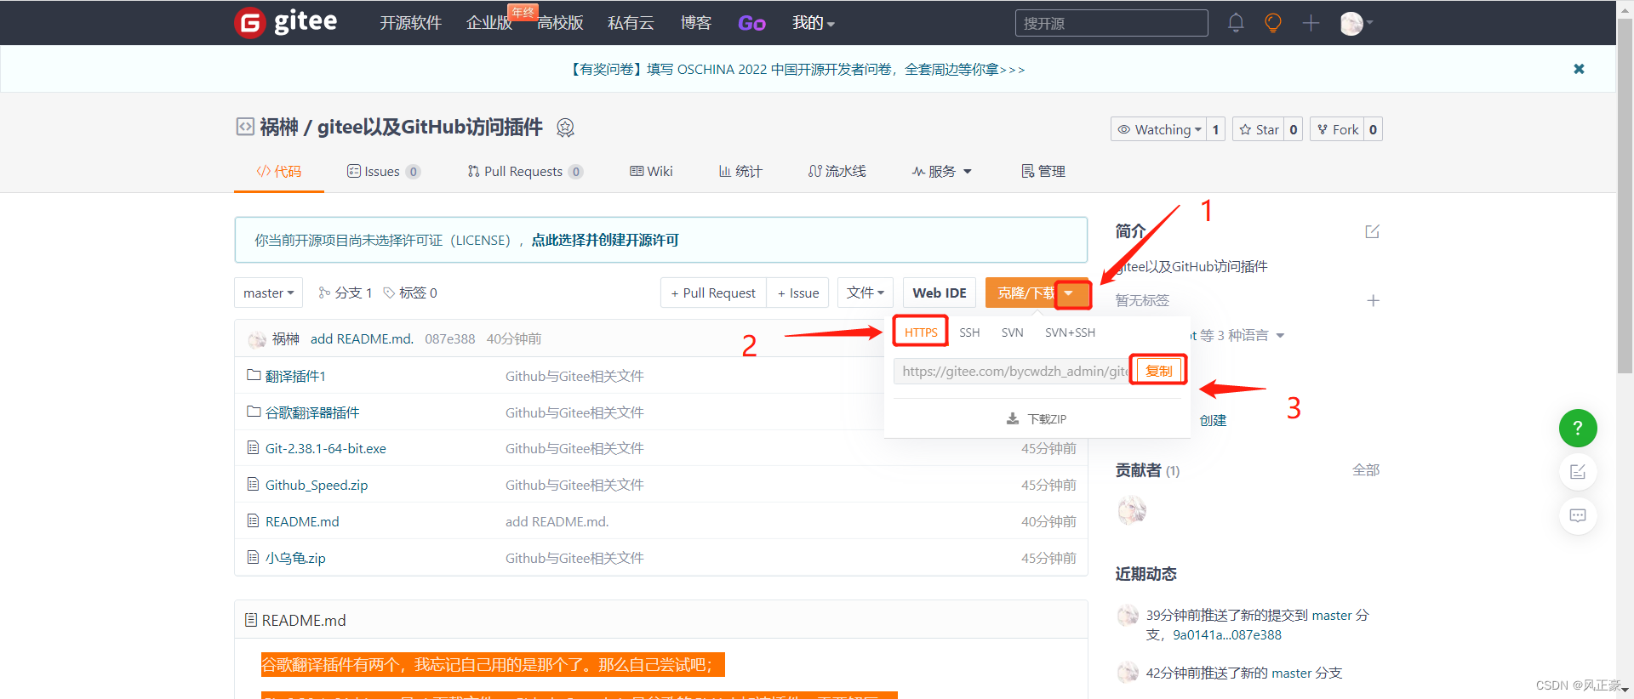Open the 管理 tab
Screen dimensions: 1634x699
(1043, 171)
